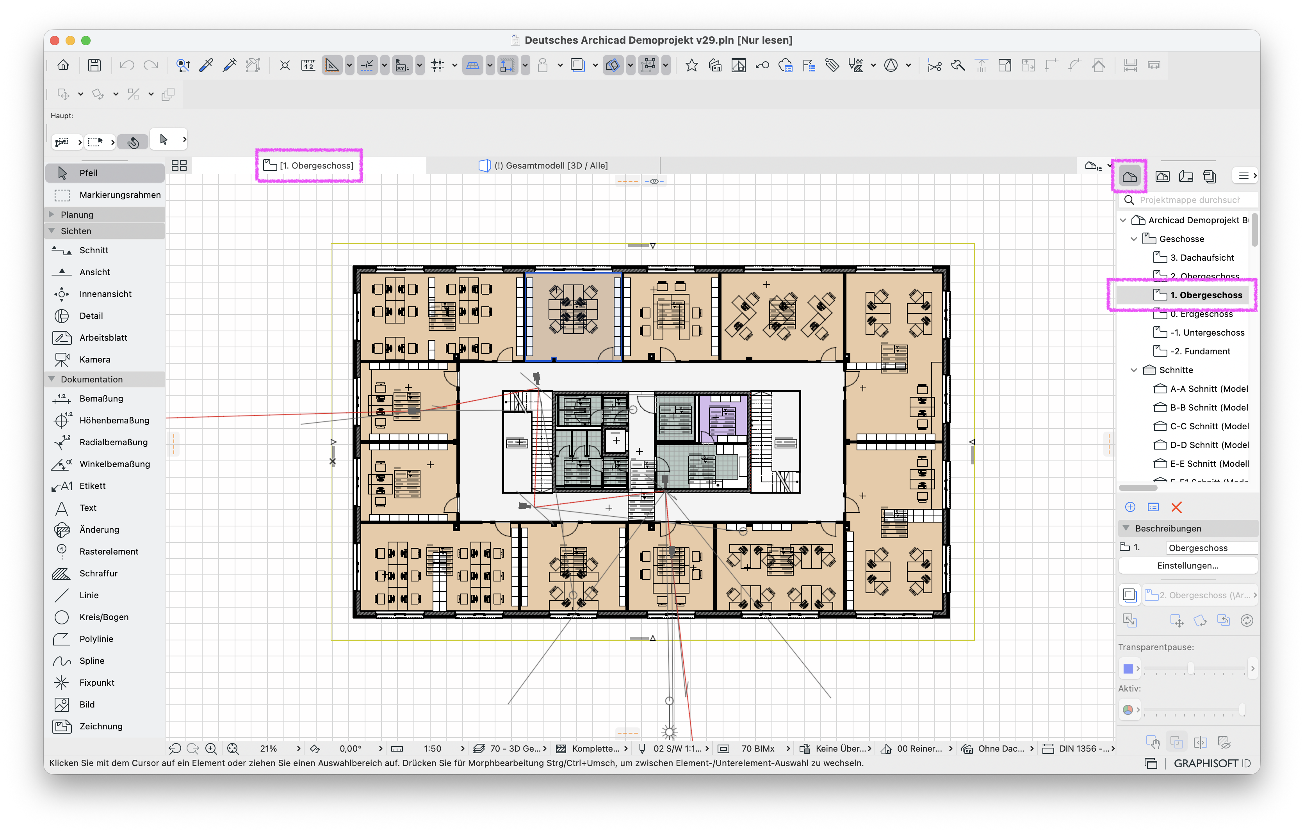Screen dimensions: 1304x832
Task: Click the measure ruler tool icon
Action: point(308,66)
